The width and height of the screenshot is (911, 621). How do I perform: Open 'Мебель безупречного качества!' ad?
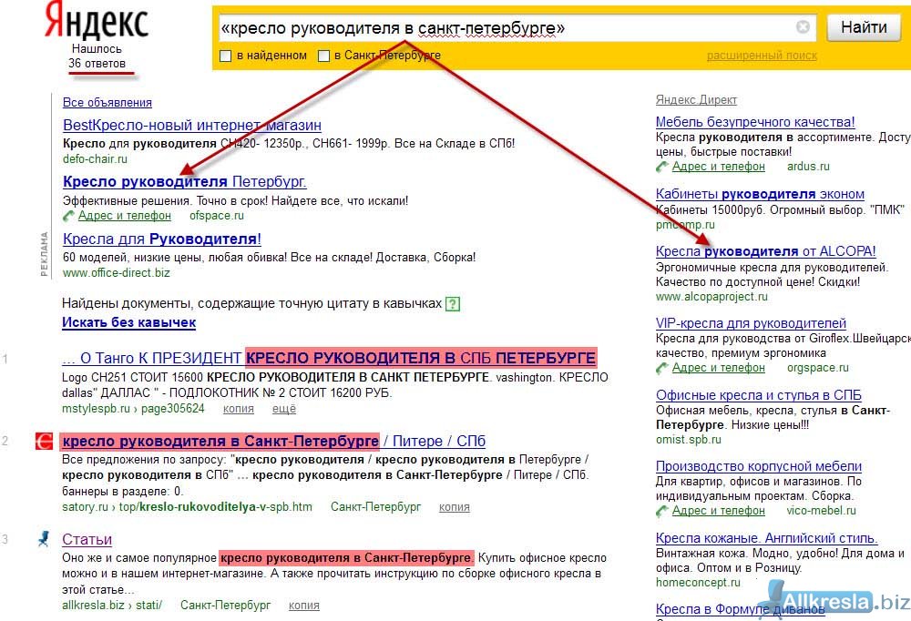click(x=755, y=122)
